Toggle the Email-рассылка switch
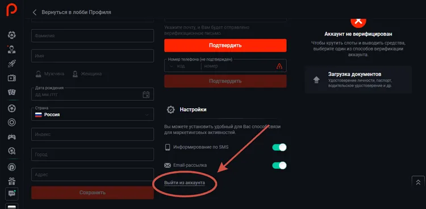 [x=279, y=165]
